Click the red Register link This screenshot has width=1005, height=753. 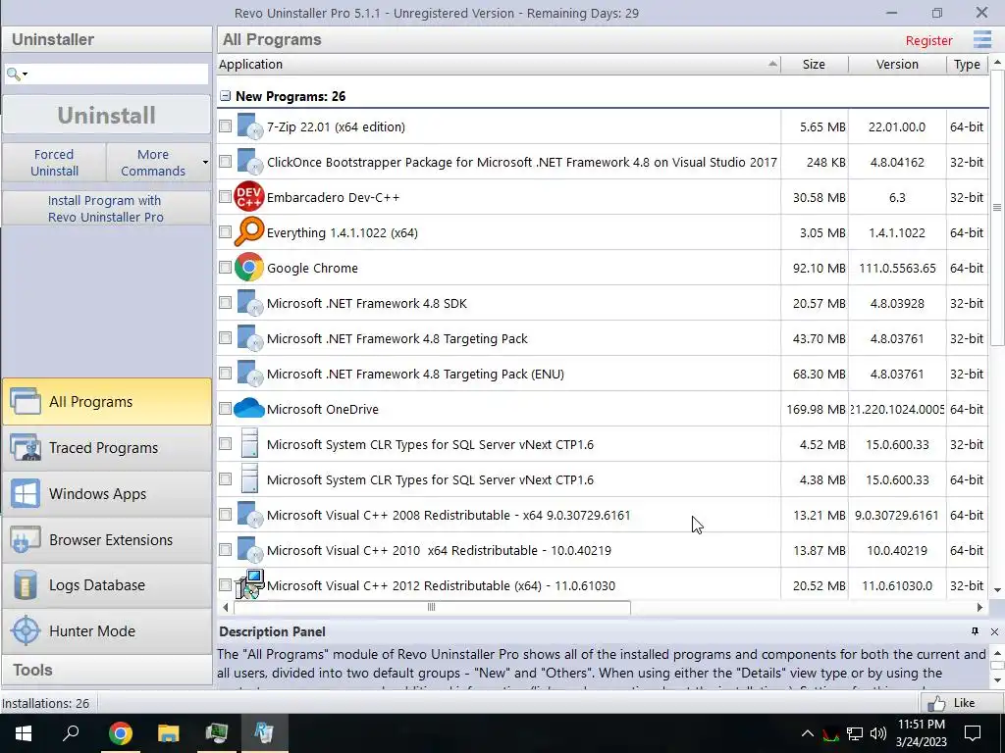click(x=928, y=40)
